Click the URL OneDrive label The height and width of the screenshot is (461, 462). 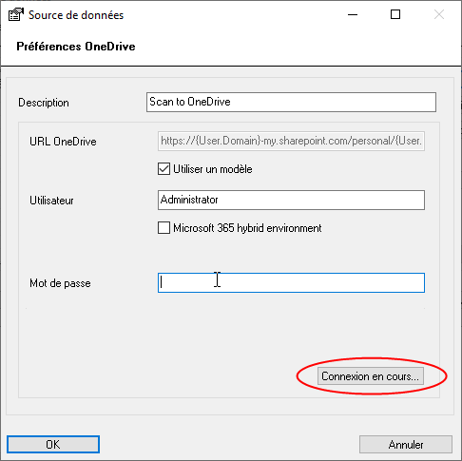click(x=63, y=142)
